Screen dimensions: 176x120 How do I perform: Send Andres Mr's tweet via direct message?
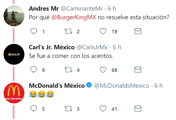137,32
